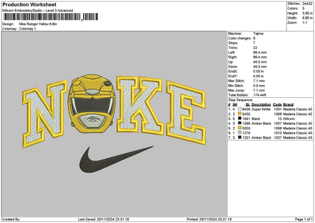Click the "Right:" label

tap(233, 57)
